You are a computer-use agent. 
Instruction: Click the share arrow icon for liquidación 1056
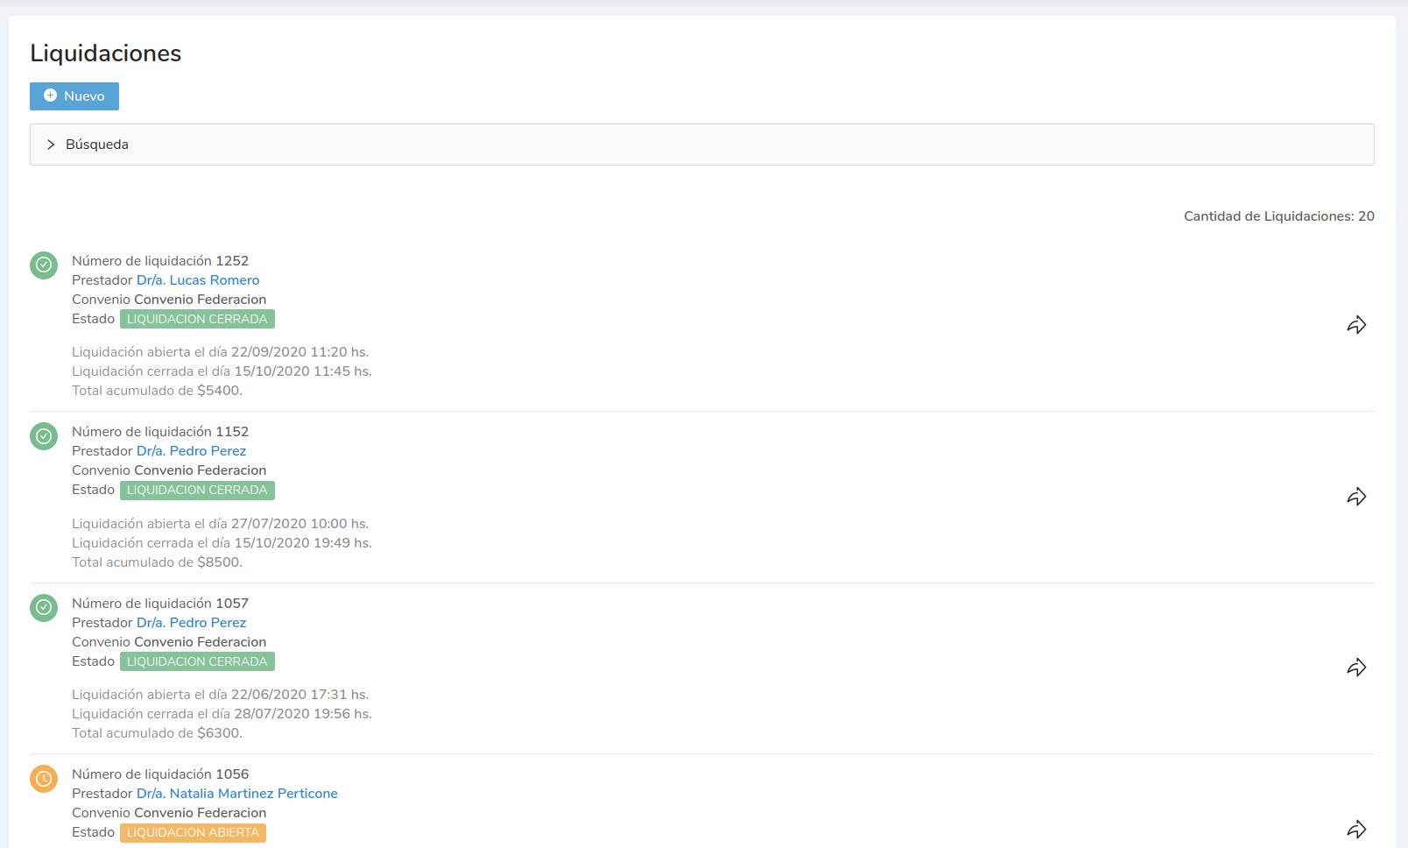point(1356,829)
